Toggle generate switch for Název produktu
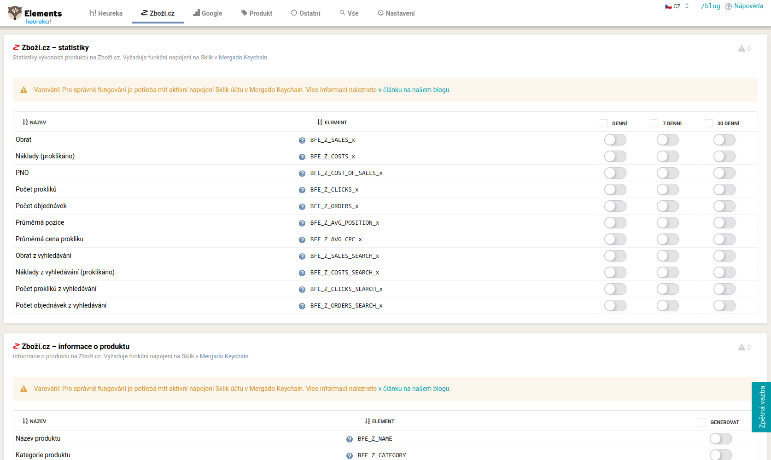 tap(721, 439)
